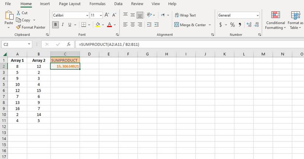Image resolution: width=304 pixels, height=159 pixels.
Task: Click the Copy icon
Action: (x=18, y=20)
